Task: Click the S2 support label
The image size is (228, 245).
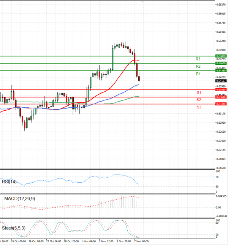Action: (x=199, y=100)
